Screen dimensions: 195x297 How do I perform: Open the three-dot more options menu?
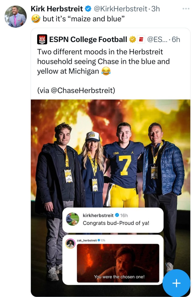[186, 9]
